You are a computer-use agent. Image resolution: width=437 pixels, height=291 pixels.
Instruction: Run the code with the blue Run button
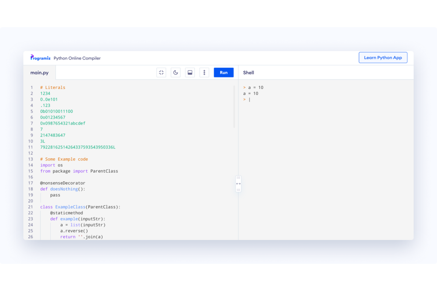[224, 72]
